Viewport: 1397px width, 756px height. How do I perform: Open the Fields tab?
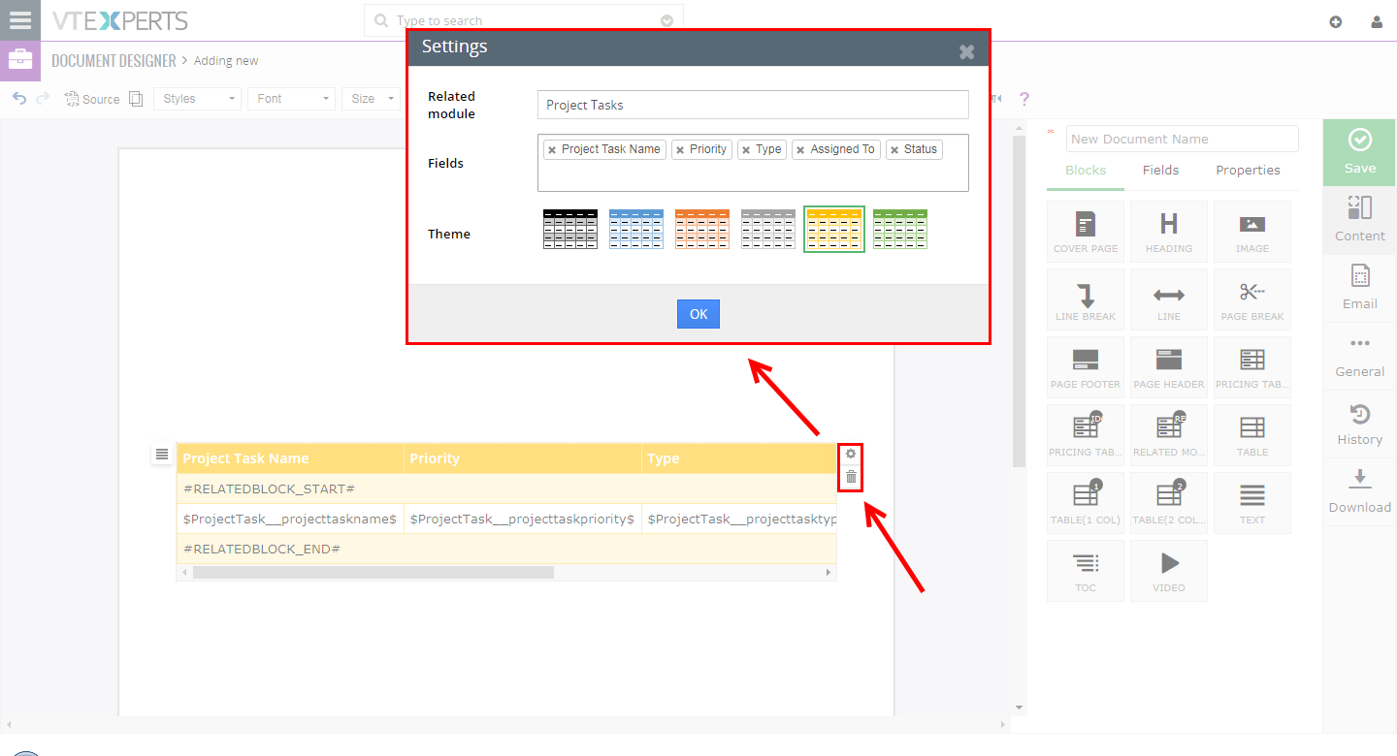pyautogui.click(x=1160, y=170)
